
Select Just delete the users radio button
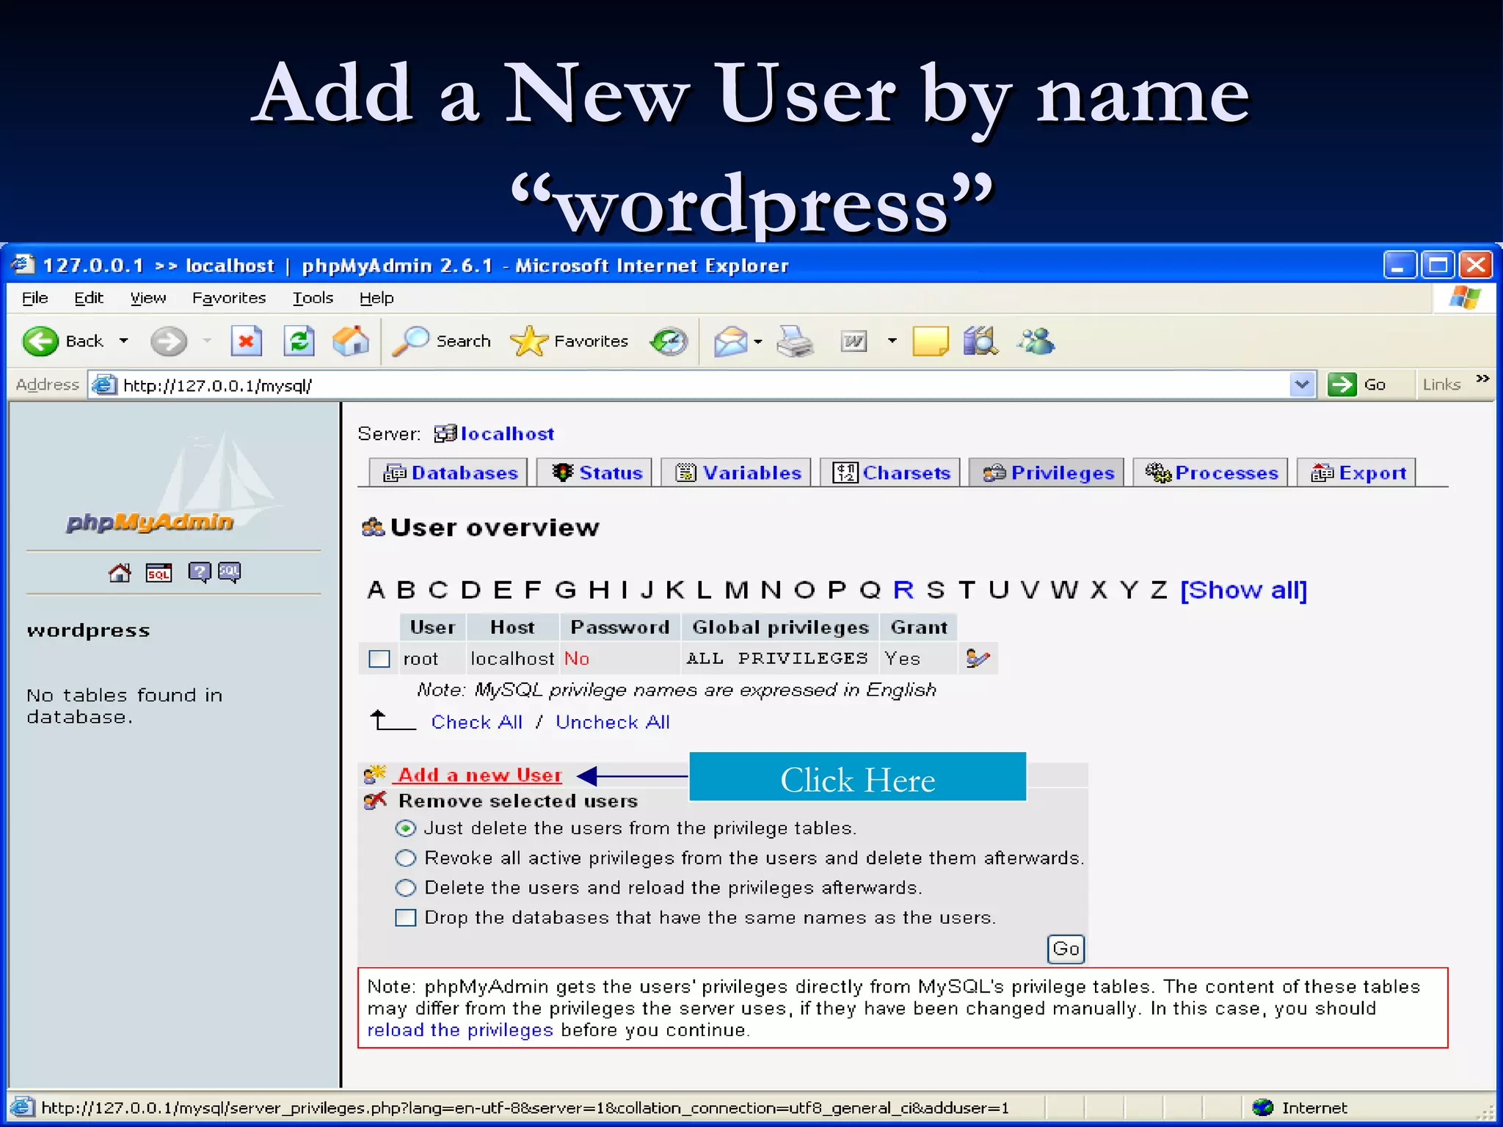[405, 828]
